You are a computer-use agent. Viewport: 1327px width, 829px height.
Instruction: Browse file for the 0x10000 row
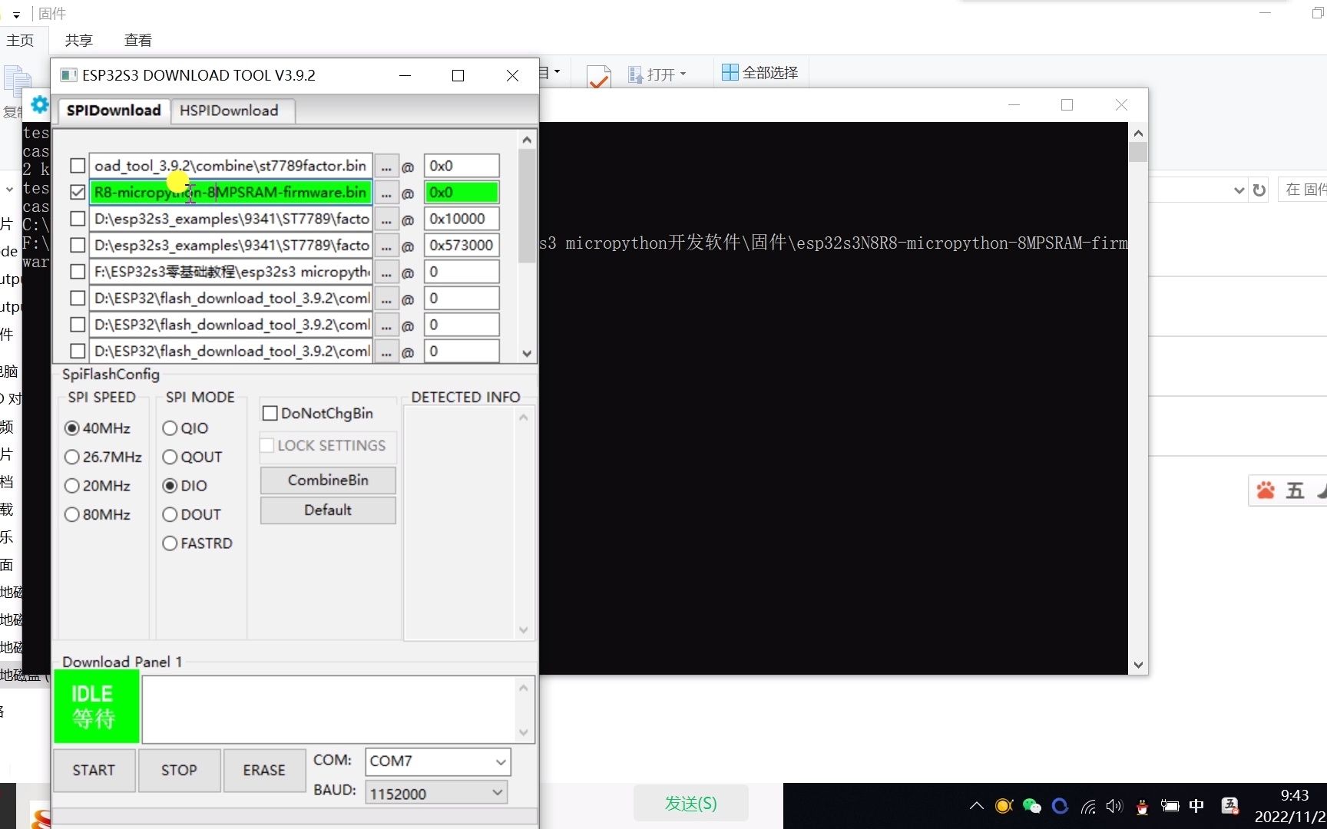click(386, 219)
